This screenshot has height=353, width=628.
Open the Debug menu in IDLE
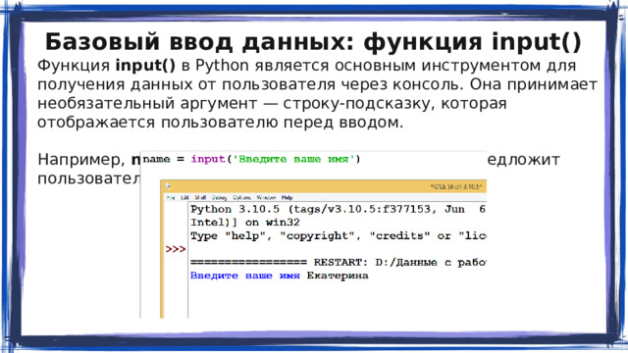tap(219, 198)
